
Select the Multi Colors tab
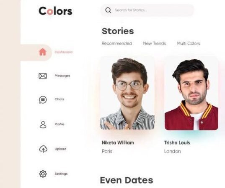click(189, 43)
